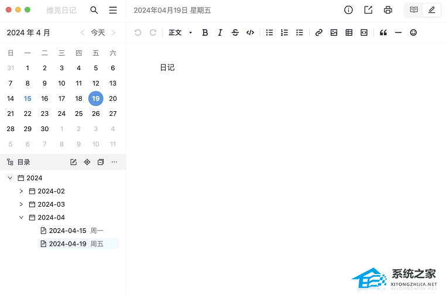Pick April 1 in the calendar
Viewport: 446px width, 295px height.
point(28,68)
